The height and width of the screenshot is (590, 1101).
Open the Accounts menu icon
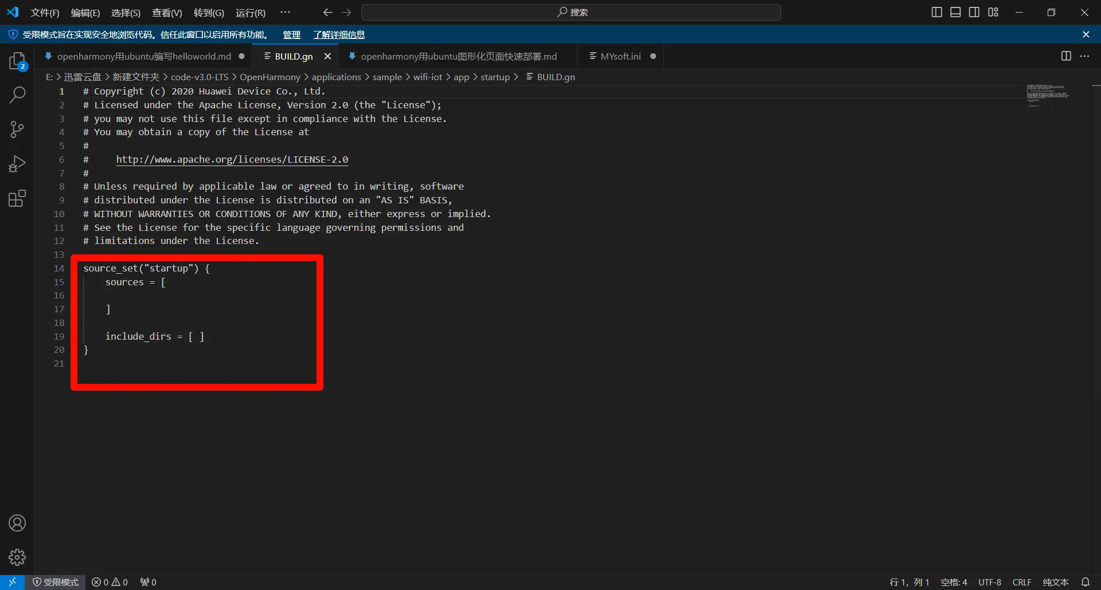click(x=17, y=523)
